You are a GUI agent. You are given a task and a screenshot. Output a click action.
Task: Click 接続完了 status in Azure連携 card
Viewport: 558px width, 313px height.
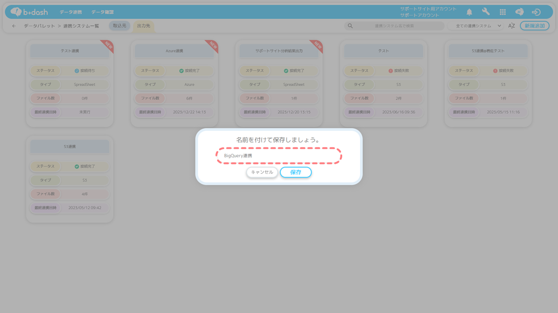[190, 71]
